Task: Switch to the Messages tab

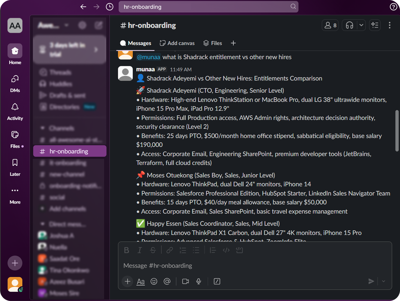Action: (x=136, y=43)
